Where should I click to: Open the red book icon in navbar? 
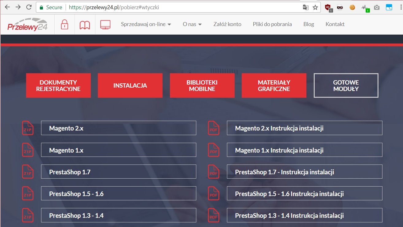(85, 25)
